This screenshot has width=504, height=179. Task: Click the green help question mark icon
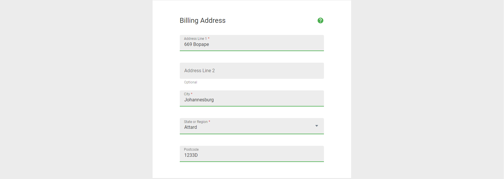(x=320, y=20)
